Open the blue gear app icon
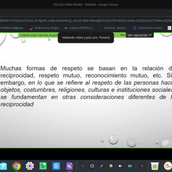The height and width of the screenshot is (172, 172). [x=56, y=166]
